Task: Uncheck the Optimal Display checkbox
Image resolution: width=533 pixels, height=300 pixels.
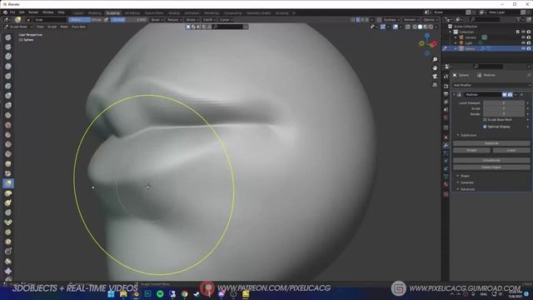Action: click(485, 127)
